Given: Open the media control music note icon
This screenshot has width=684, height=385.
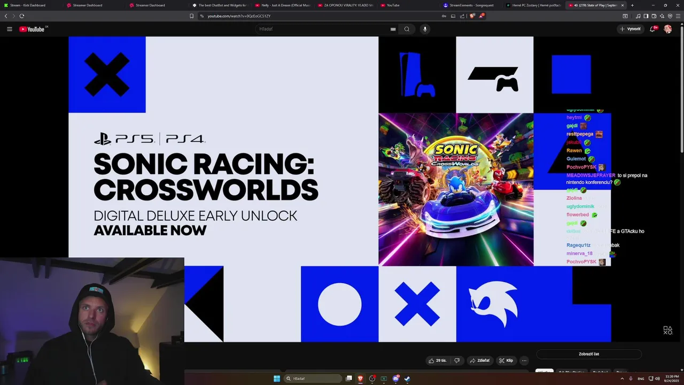Looking at the screenshot, I should click(638, 16).
